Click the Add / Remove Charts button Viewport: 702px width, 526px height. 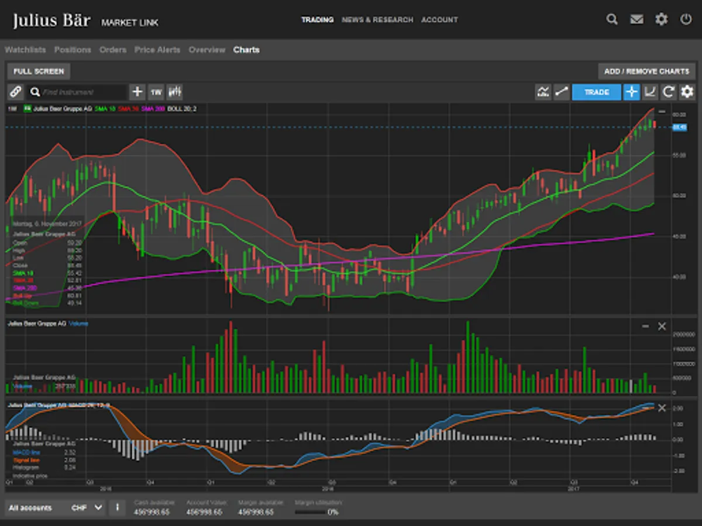pos(646,71)
